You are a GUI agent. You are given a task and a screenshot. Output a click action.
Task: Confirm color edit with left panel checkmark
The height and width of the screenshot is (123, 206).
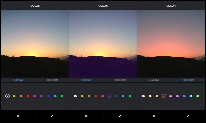52,116
